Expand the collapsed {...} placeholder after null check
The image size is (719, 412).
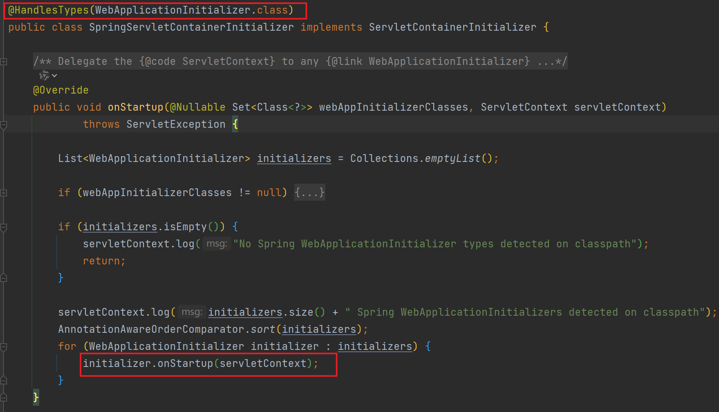click(309, 193)
